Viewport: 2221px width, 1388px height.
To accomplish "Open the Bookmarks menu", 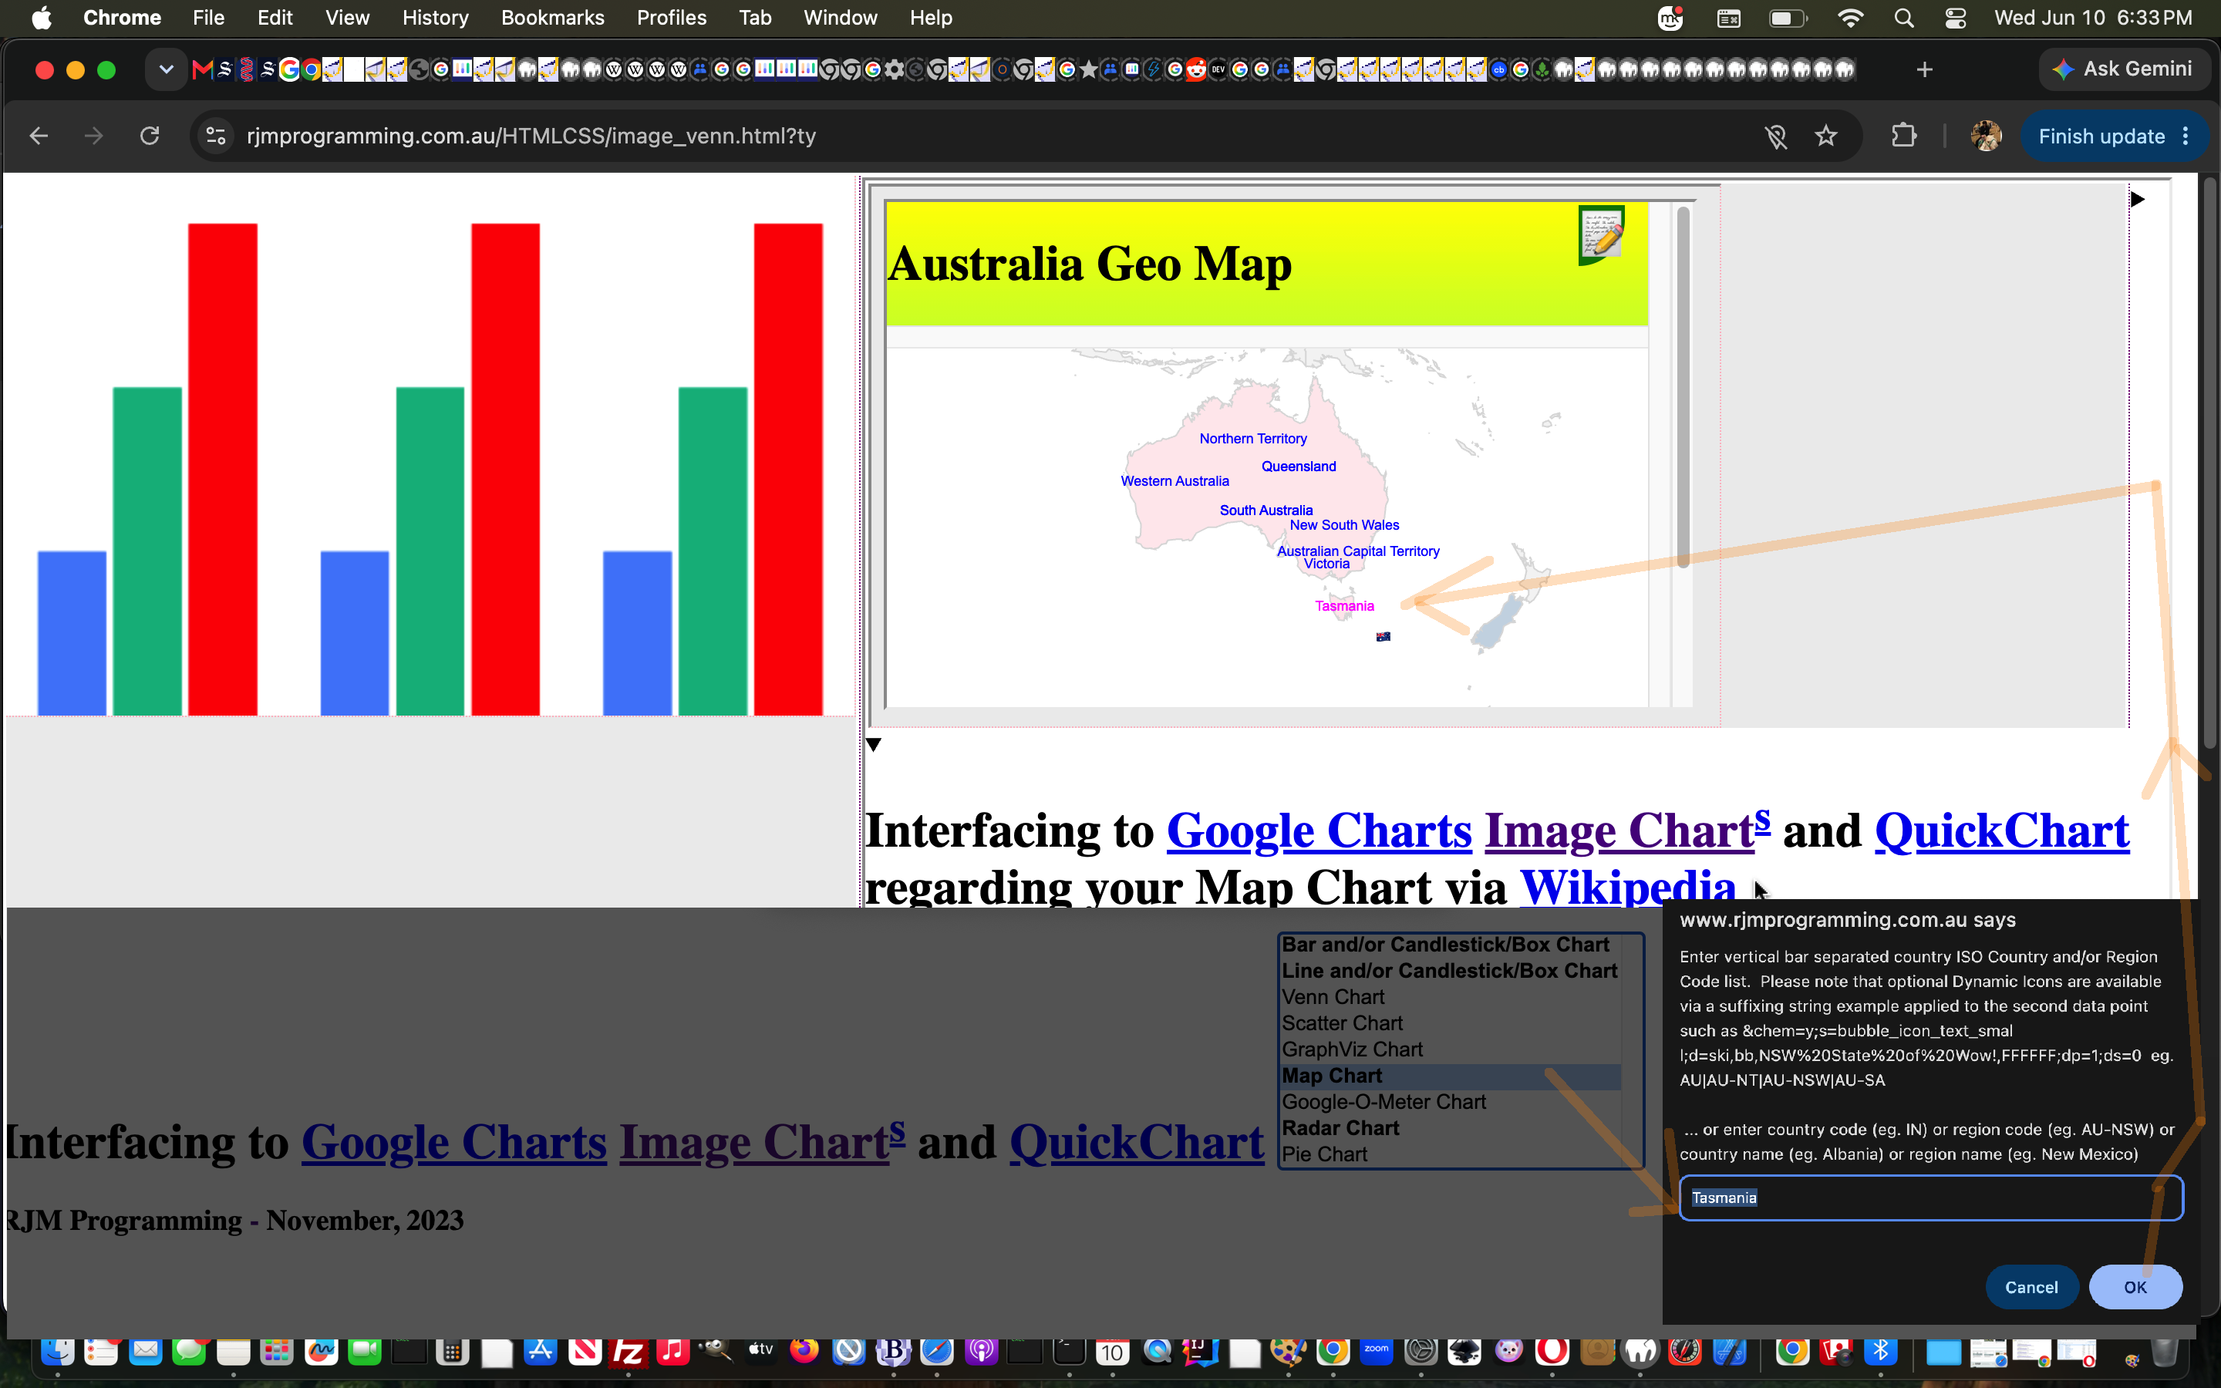I will pyautogui.click(x=552, y=19).
